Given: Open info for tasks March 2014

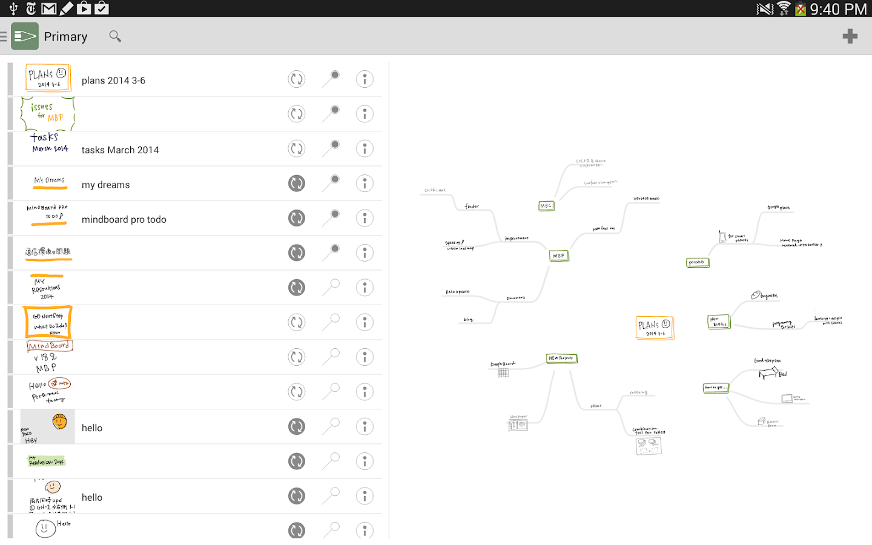Looking at the screenshot, I should click(x=365, y=149).
